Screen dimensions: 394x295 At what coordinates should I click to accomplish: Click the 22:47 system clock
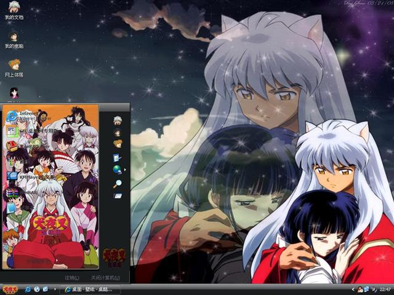[385, 289]
